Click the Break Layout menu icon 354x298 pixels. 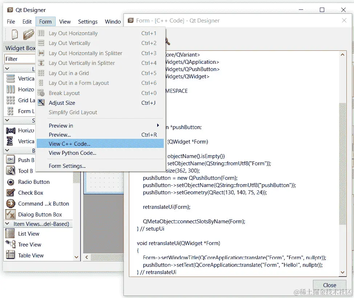point(41,93)
